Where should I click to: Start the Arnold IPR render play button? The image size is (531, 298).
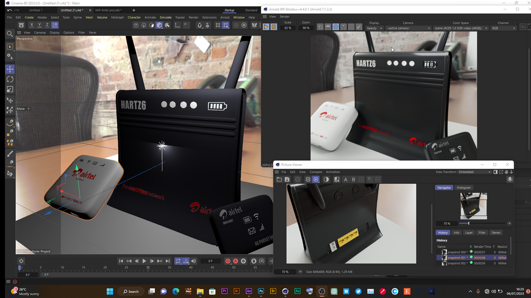tap(266, 27)
